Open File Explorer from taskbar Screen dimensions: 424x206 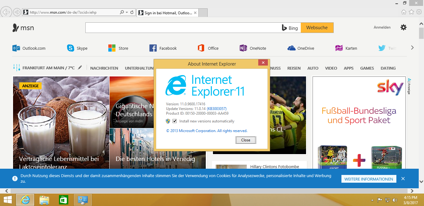click(44, 200)
